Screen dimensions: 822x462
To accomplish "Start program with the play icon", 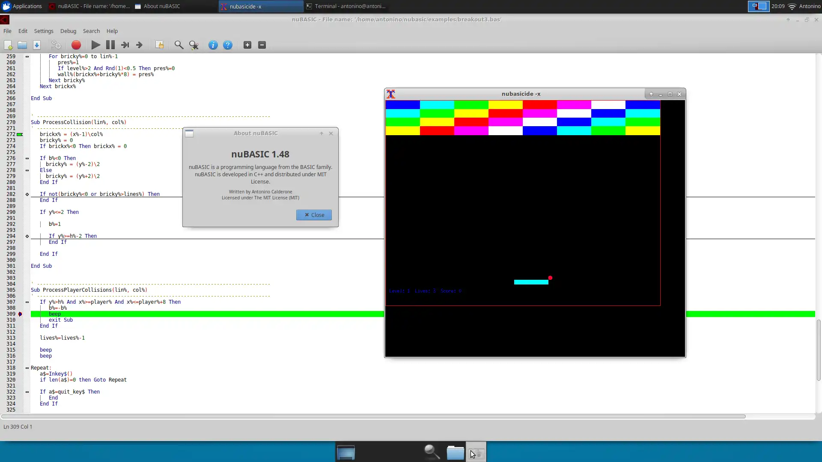I will tap(96, 45).
